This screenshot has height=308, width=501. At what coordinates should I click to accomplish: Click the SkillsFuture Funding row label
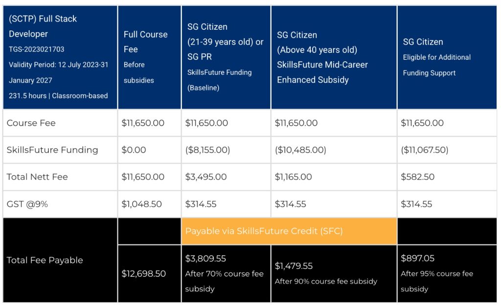52,150
